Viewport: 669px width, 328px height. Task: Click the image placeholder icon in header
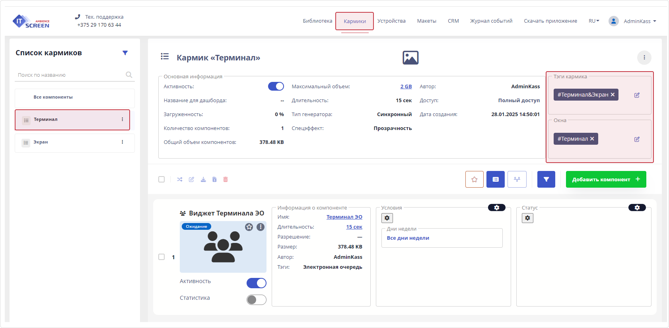(410, 58)
